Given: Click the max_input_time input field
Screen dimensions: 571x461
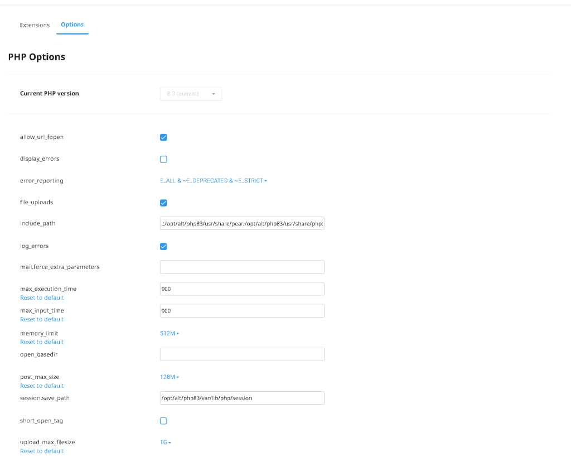Looking at the screenshot, I should coord(242,311).
